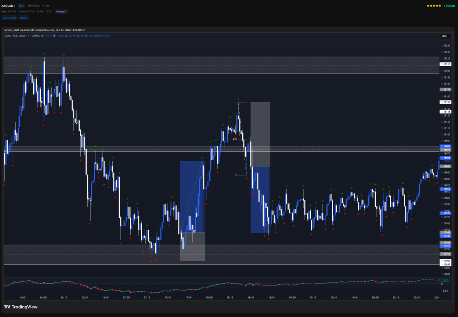Click the 1.18211 price label on axis
Screen dimensions: 458x317
coord(445,64)
